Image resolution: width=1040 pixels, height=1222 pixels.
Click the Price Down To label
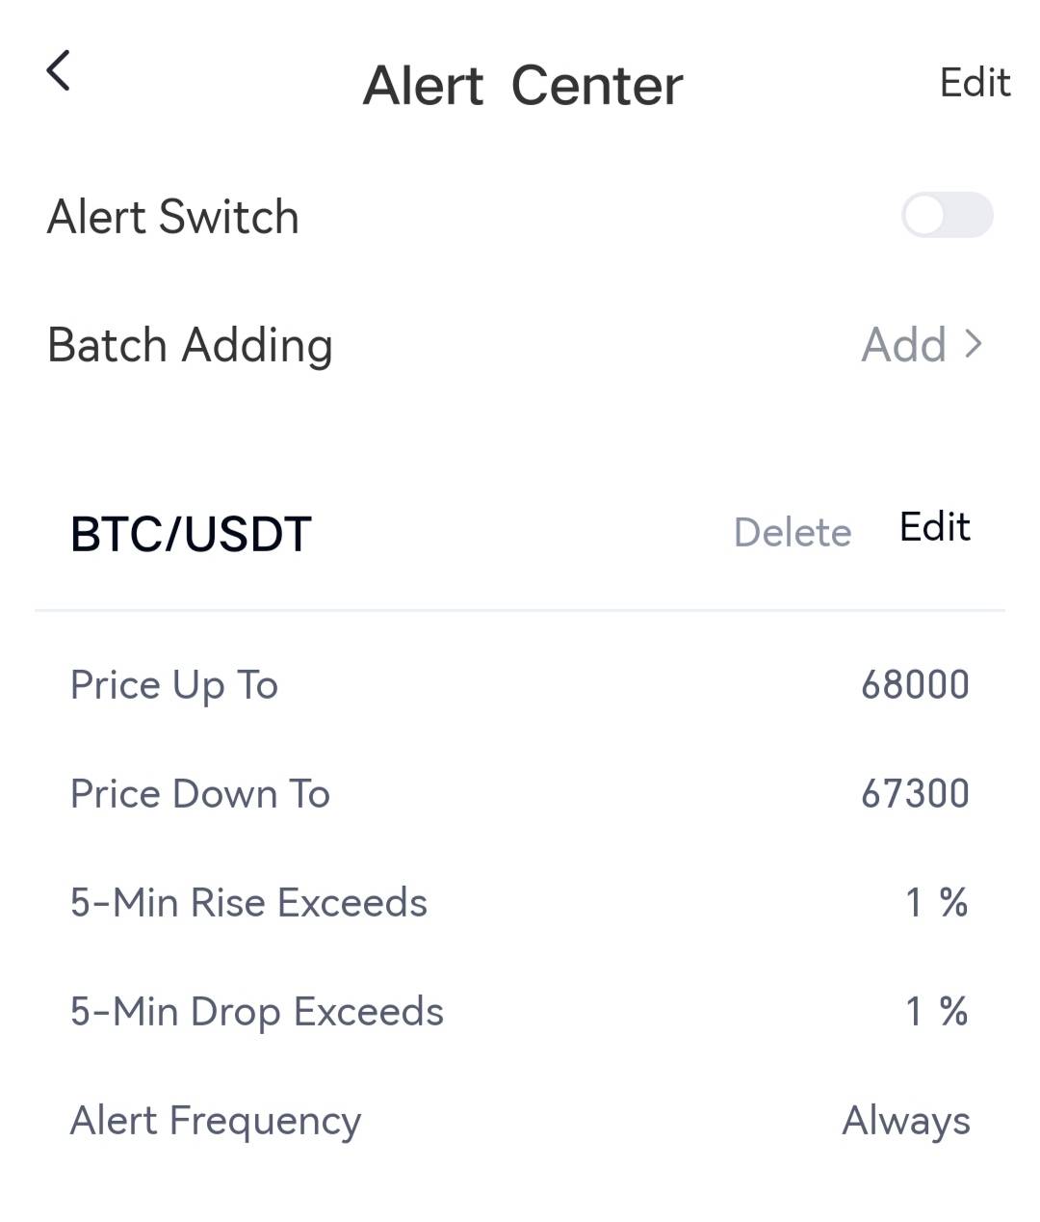[200, 794]
